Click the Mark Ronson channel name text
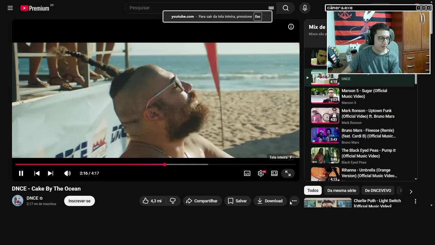The width and height of the screenshot is (435, 245). (351, 122)
